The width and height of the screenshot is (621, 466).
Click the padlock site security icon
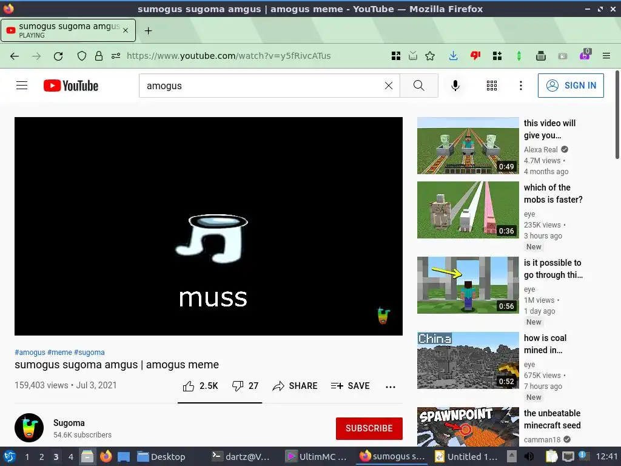pos(99,56)
